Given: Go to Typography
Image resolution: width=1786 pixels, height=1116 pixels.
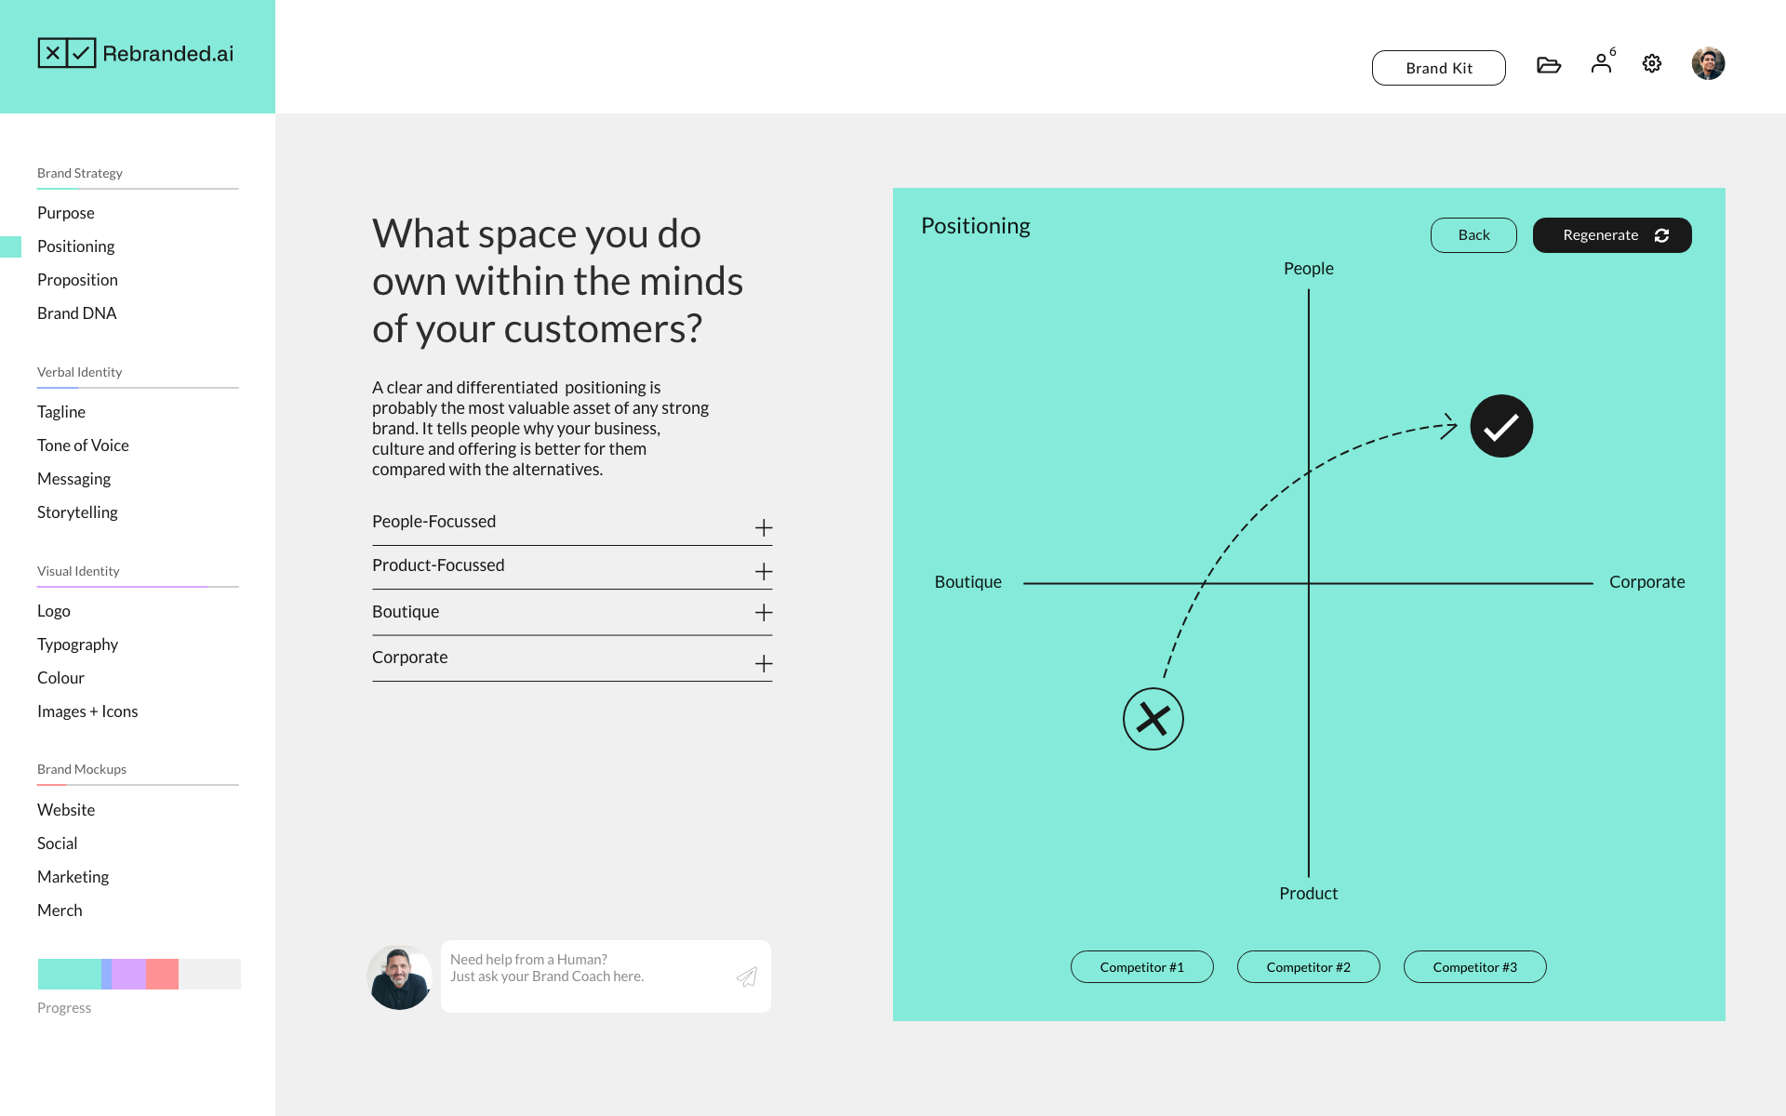Looking at the screenshot, I should click(x=77, y=644).
